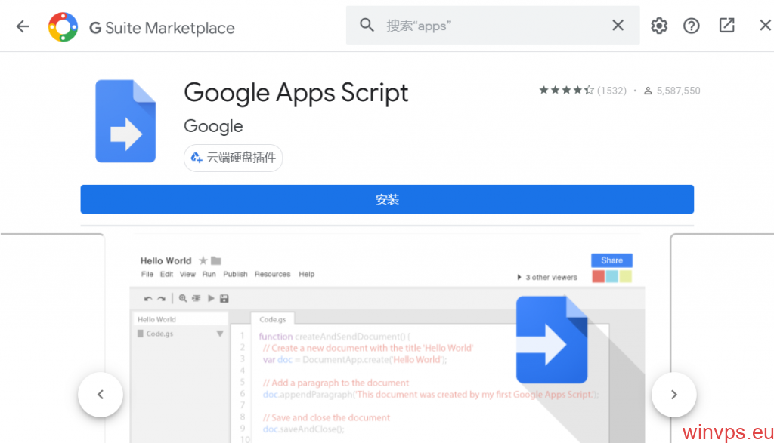Click the blue 安装 install button
This screenshot has height=443, width=774.
tap(387, 199)
